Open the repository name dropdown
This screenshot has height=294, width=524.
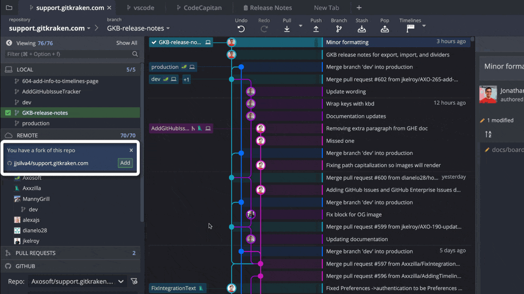pos(89,28)
